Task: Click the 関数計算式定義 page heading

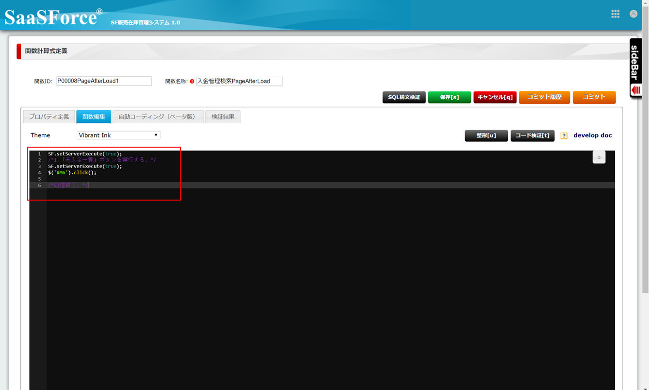Action: [x=46, y=51]
